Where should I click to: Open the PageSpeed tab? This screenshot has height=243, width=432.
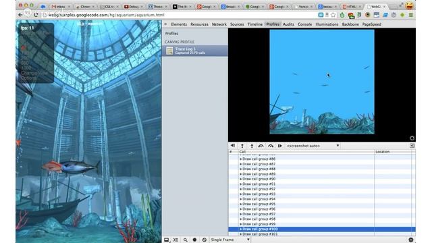pos(372,24)
